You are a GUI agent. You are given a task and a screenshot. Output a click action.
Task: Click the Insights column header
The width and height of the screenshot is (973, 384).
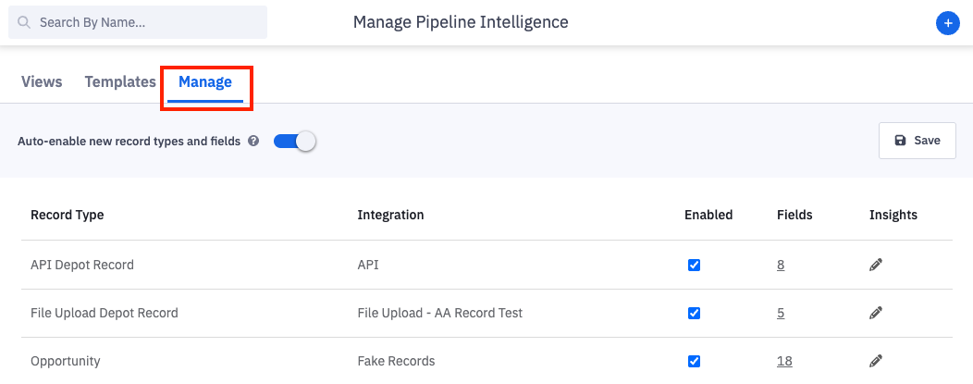pos(893,216)
